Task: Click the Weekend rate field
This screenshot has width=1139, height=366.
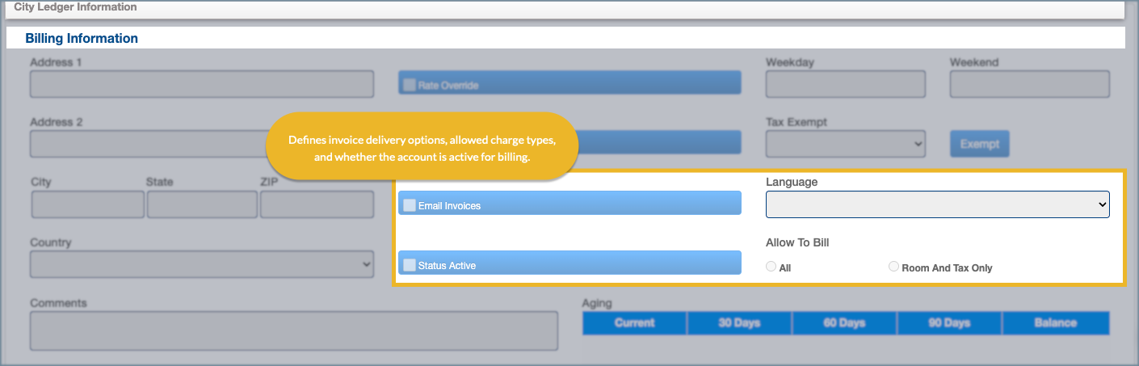Action: (x=1029, y=84)
